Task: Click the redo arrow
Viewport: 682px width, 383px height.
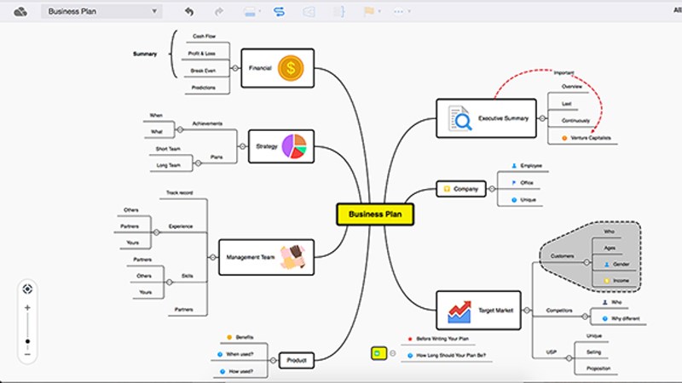Action: tap(219, 12)
